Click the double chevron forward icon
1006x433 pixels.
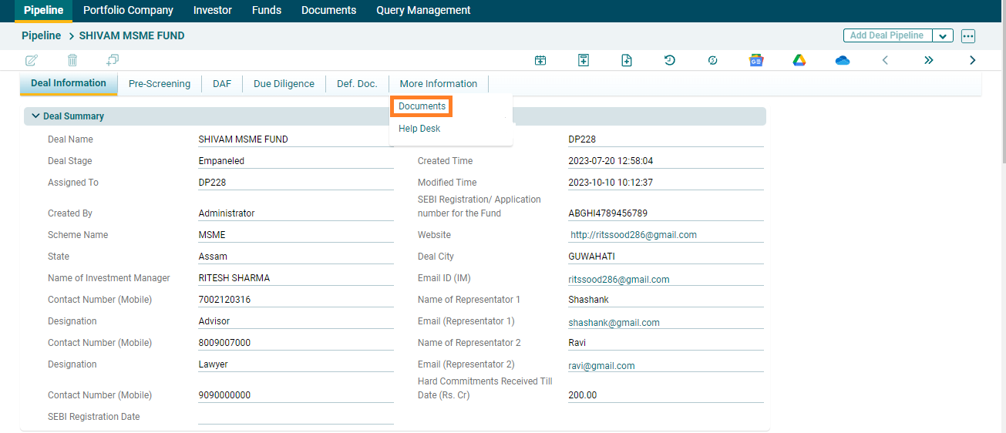929,60
